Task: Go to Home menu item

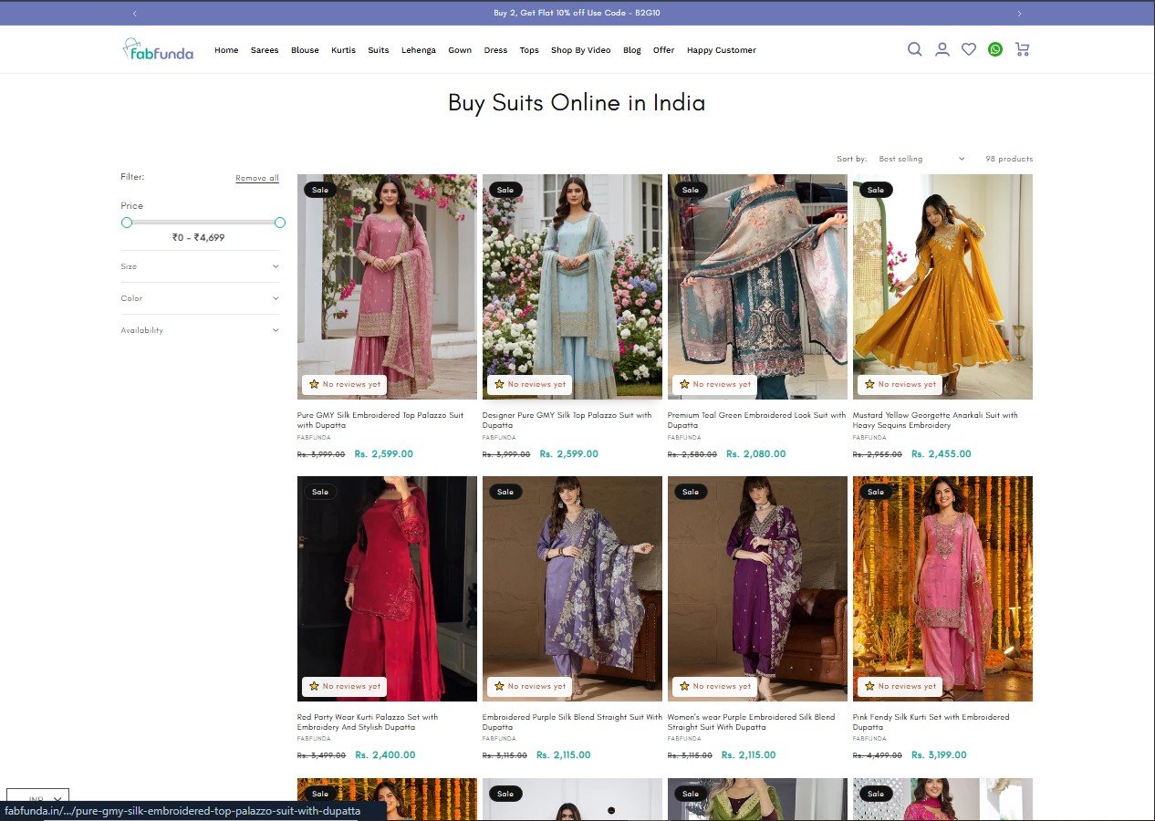Action: [226, 50]
